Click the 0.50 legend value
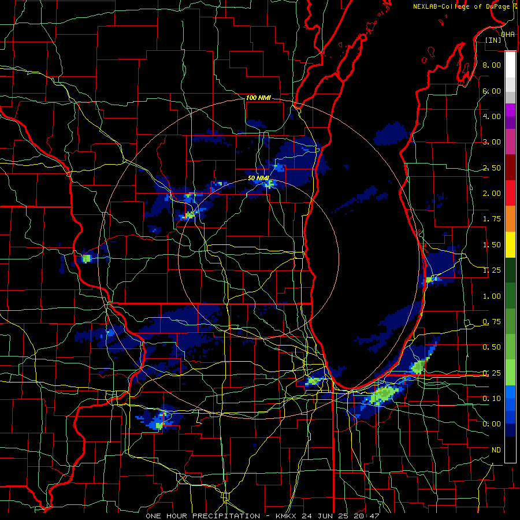The width and height of the screenshot is (520, 520). pos(492,347)
